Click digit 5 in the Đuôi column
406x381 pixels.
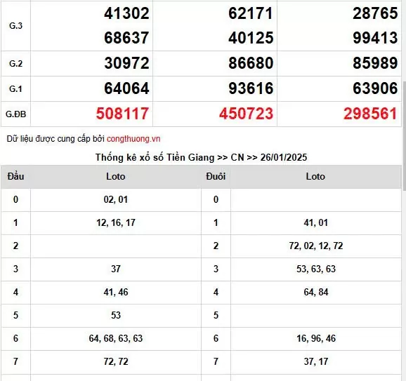click(x=216, y=315)
